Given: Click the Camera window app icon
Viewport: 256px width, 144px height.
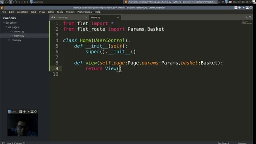Looking at the screenshot, I should pyautogui.click(x=10, y=112).
